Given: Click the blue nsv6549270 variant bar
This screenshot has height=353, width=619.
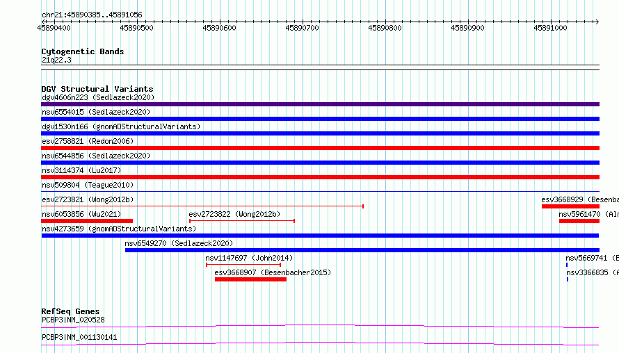Looking at the screenshot, I should point(362,250).
